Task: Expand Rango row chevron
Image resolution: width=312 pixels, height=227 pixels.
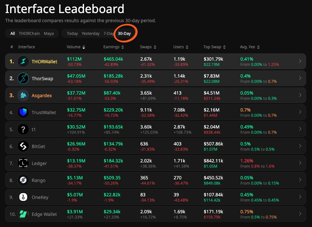Action: pos(300,180)
